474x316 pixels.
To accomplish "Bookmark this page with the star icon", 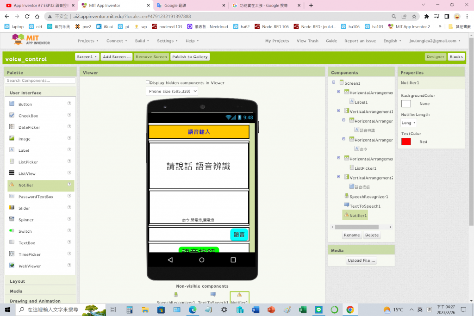I will click(414, 16).
